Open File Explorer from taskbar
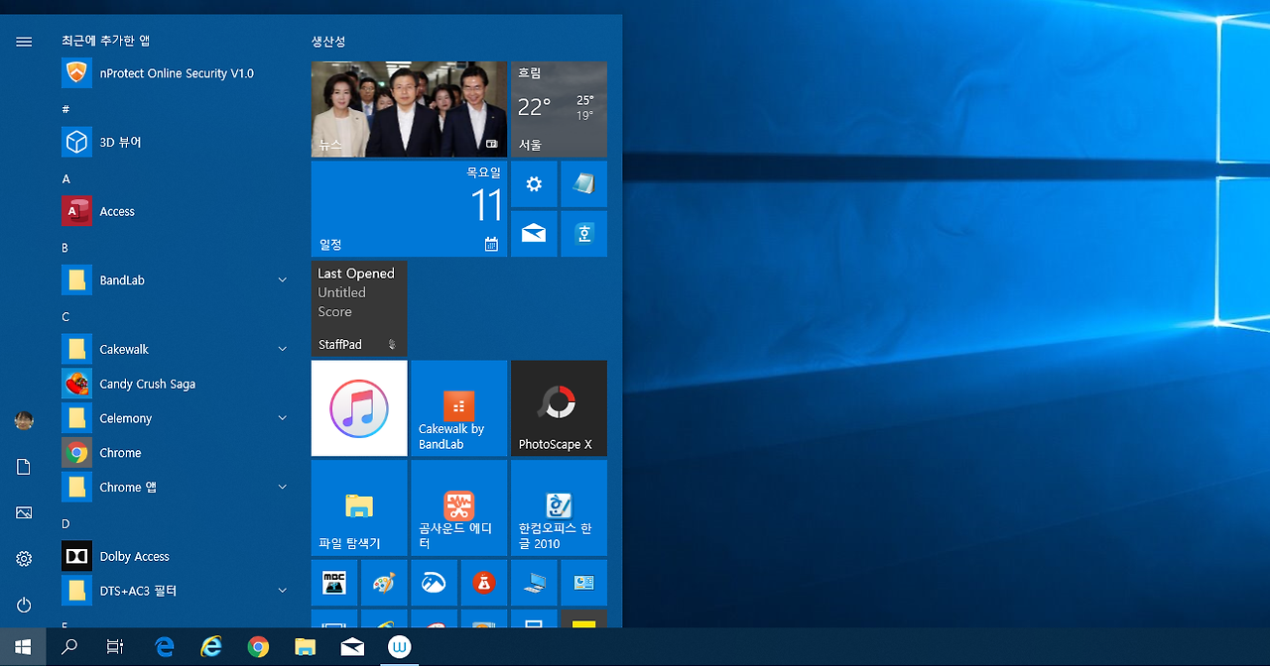Screen dimensions: 1270x667 click(x=305, y=647)
